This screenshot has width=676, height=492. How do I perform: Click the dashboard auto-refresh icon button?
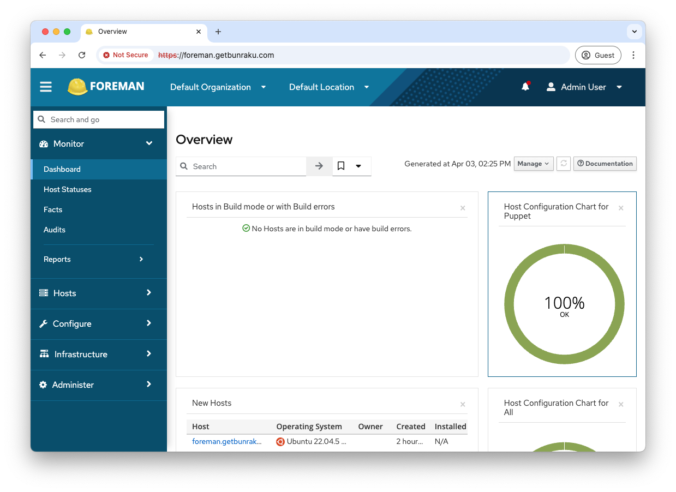click(x=564, y=164)
